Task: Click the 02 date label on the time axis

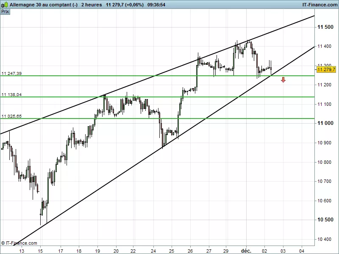Action: [264, 251]
